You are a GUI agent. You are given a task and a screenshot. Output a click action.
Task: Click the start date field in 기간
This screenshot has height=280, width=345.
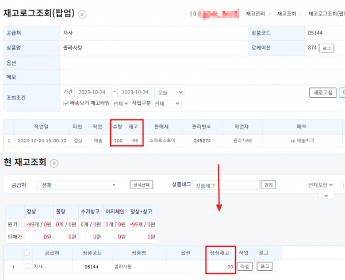tap(92, 92)
